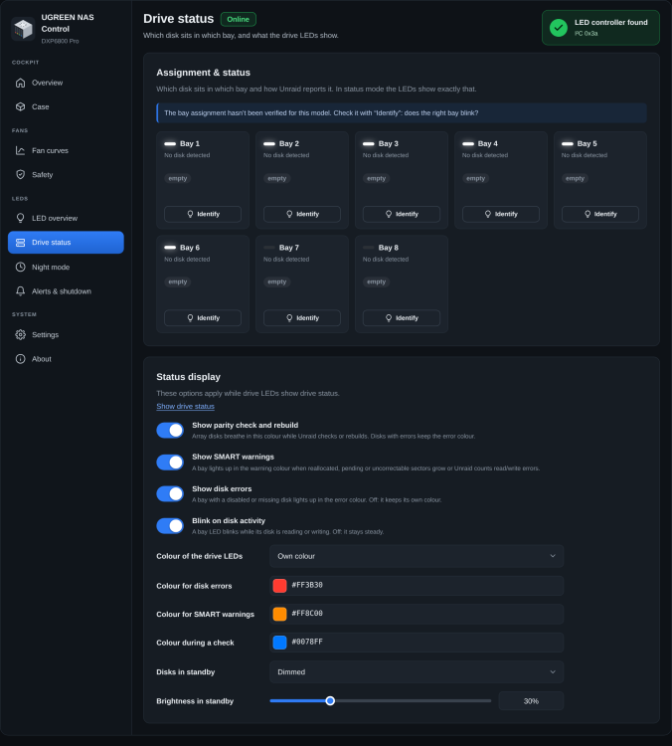Open the Settings page
The image size is (672, 746).
point(66,335)
